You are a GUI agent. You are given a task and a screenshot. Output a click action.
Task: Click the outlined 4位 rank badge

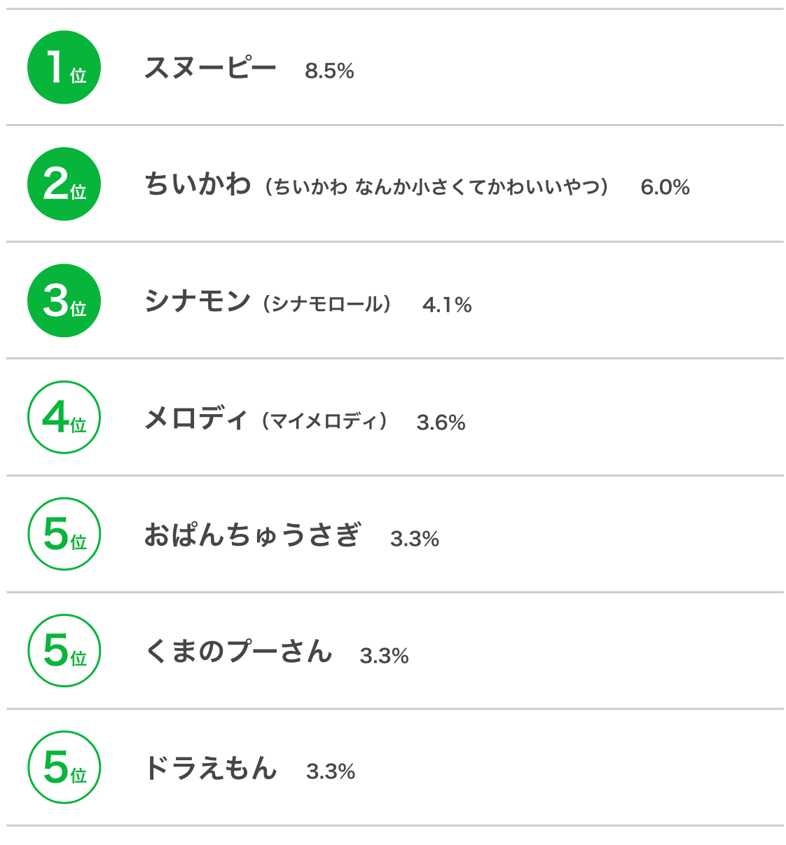(64, 418)
